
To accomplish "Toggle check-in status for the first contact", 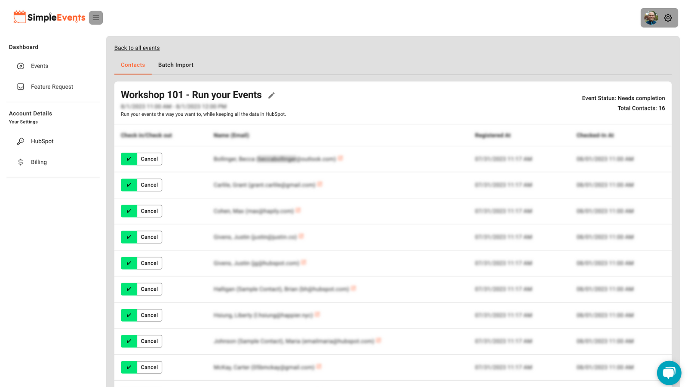I will [128, 159].
